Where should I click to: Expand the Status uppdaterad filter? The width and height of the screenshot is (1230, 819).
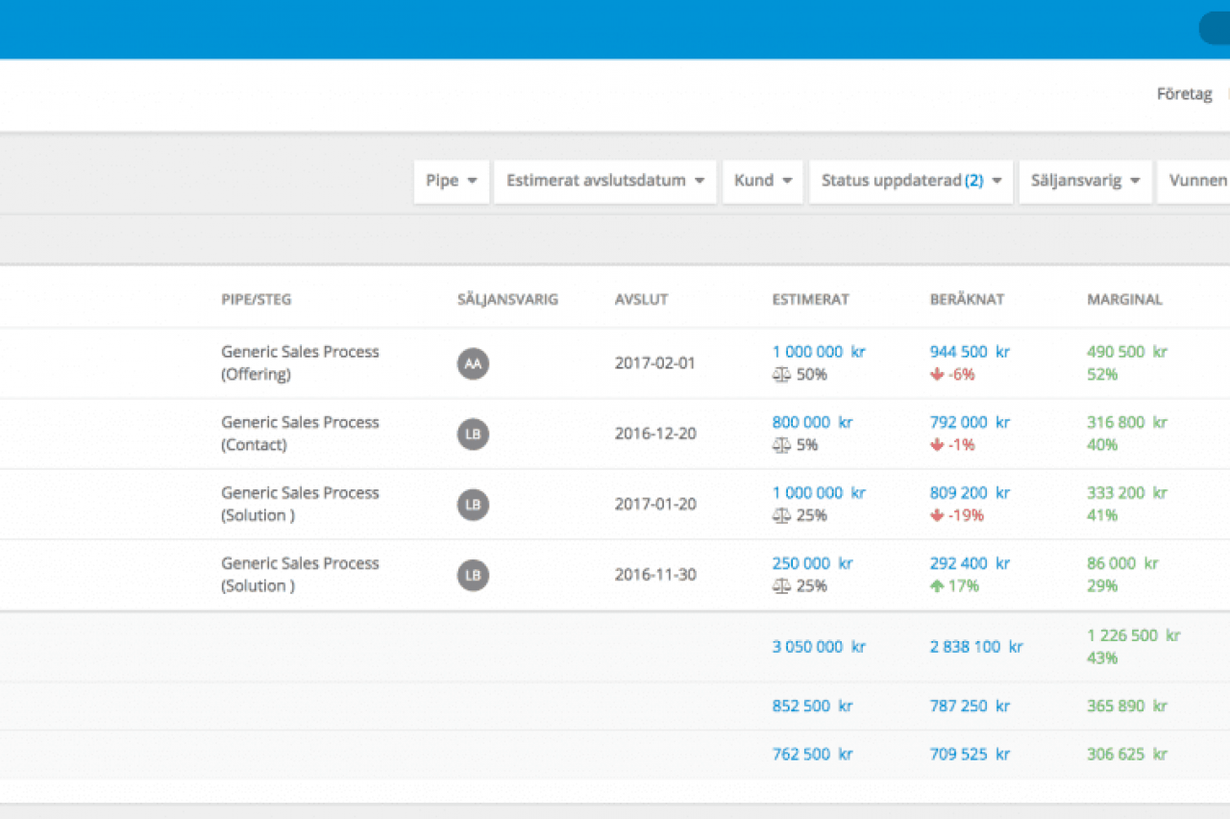point(911,181)
